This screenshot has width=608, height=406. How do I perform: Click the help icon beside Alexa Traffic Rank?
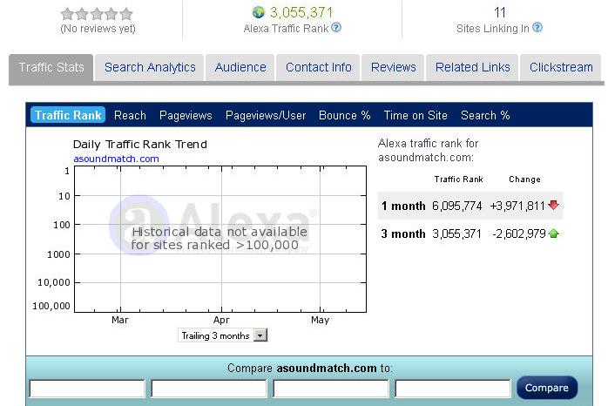(x=336, y=28)
